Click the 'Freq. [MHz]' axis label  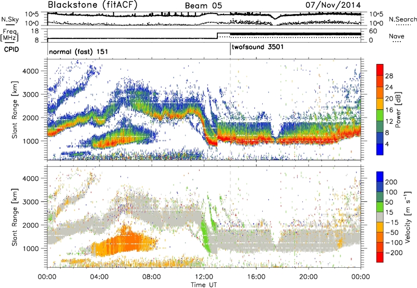9,35
